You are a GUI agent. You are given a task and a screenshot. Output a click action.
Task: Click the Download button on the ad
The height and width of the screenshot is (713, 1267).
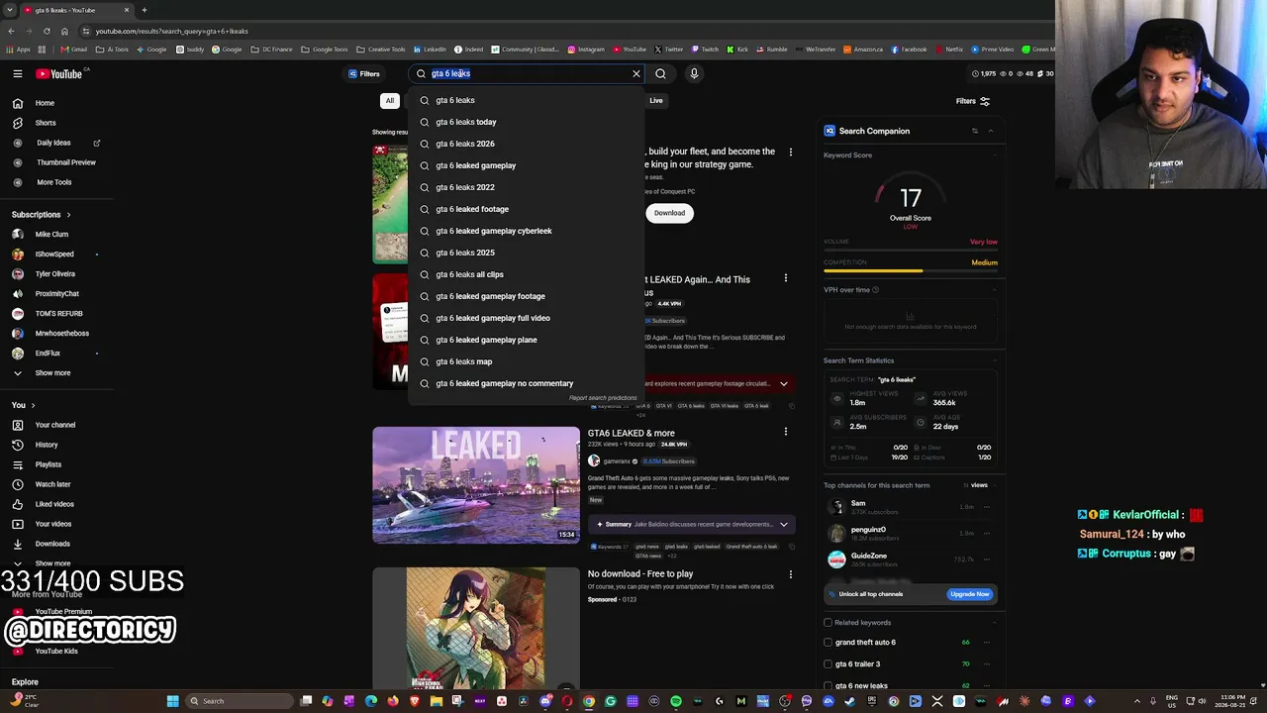click(669, 213)
